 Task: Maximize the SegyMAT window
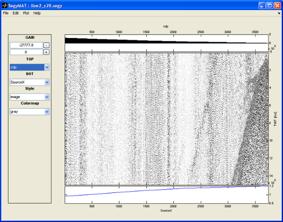click(270, 5)
